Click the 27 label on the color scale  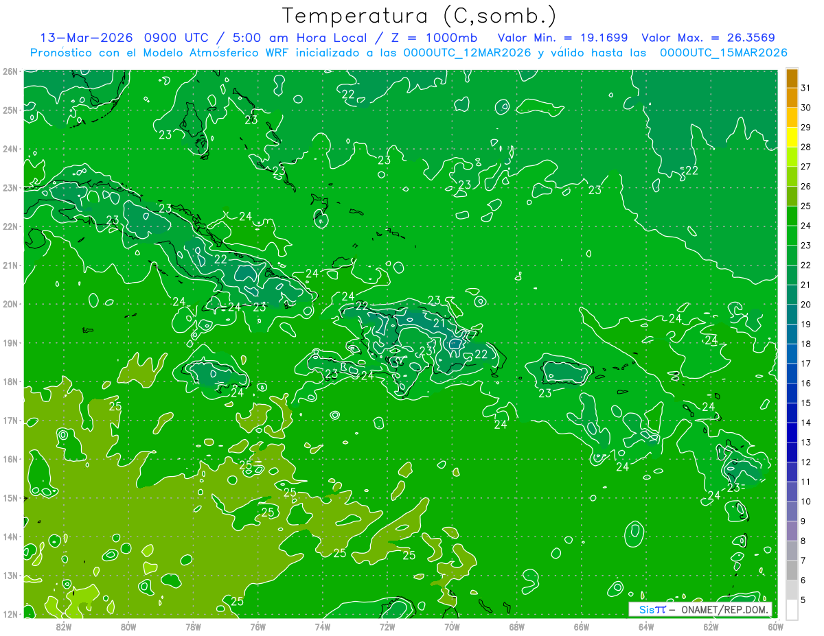click(x=806, y=167)
